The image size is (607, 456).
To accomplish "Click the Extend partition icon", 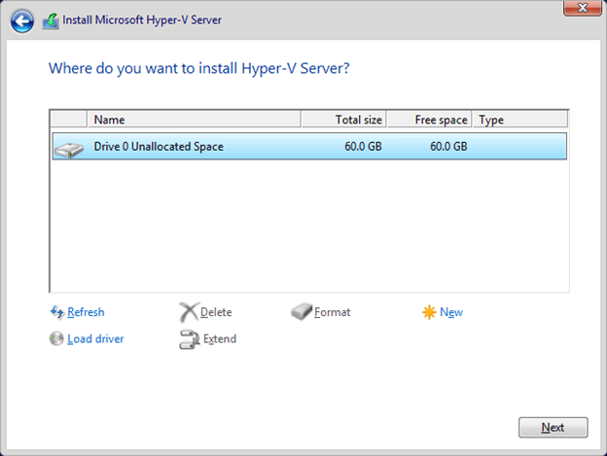I will 189,339.
